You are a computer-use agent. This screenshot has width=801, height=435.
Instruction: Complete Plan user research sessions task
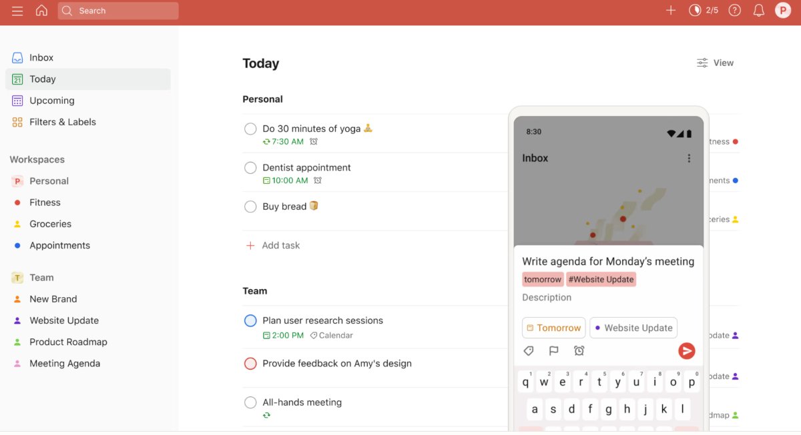[x=250, y=320]
